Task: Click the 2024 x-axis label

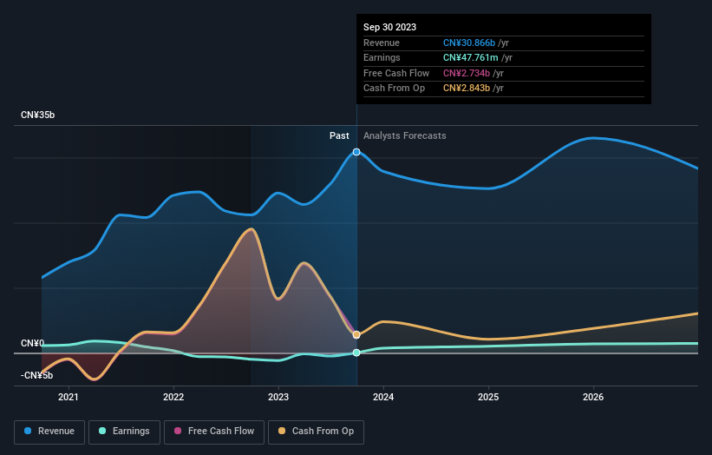Action: pos(383,397)
